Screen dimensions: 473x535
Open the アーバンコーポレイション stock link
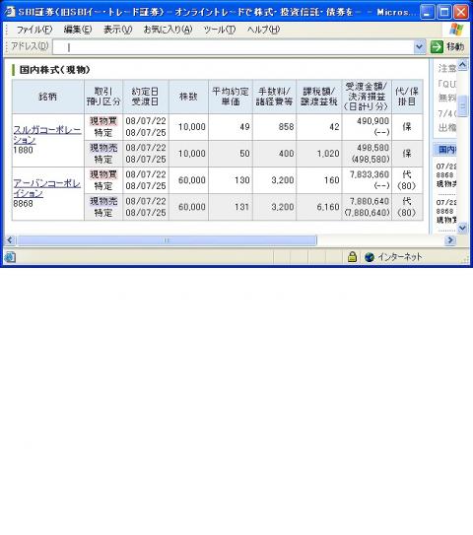coord(47,188)
